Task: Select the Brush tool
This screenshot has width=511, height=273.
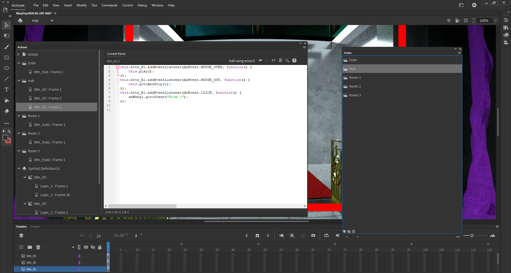Action: point(6,47)
